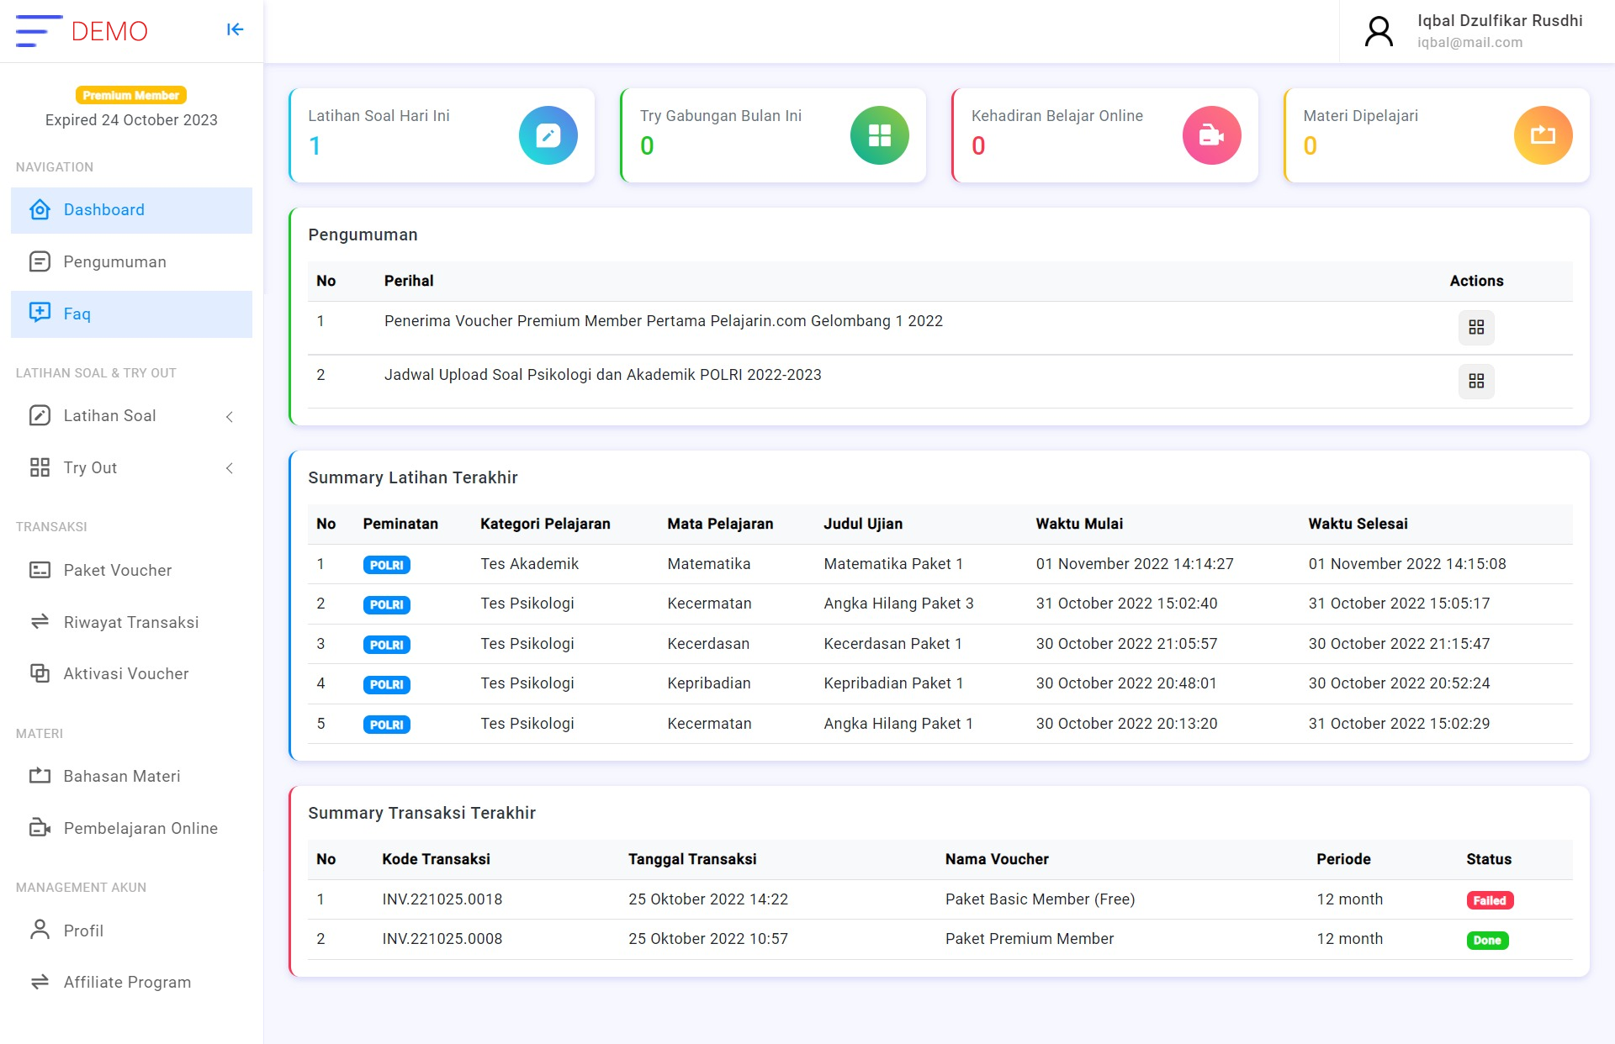
Task: Click the Bahasan Materi icon
Action: point(40,776)
